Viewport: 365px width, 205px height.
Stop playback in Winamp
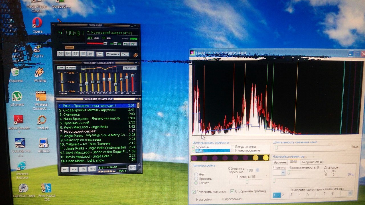83,54
